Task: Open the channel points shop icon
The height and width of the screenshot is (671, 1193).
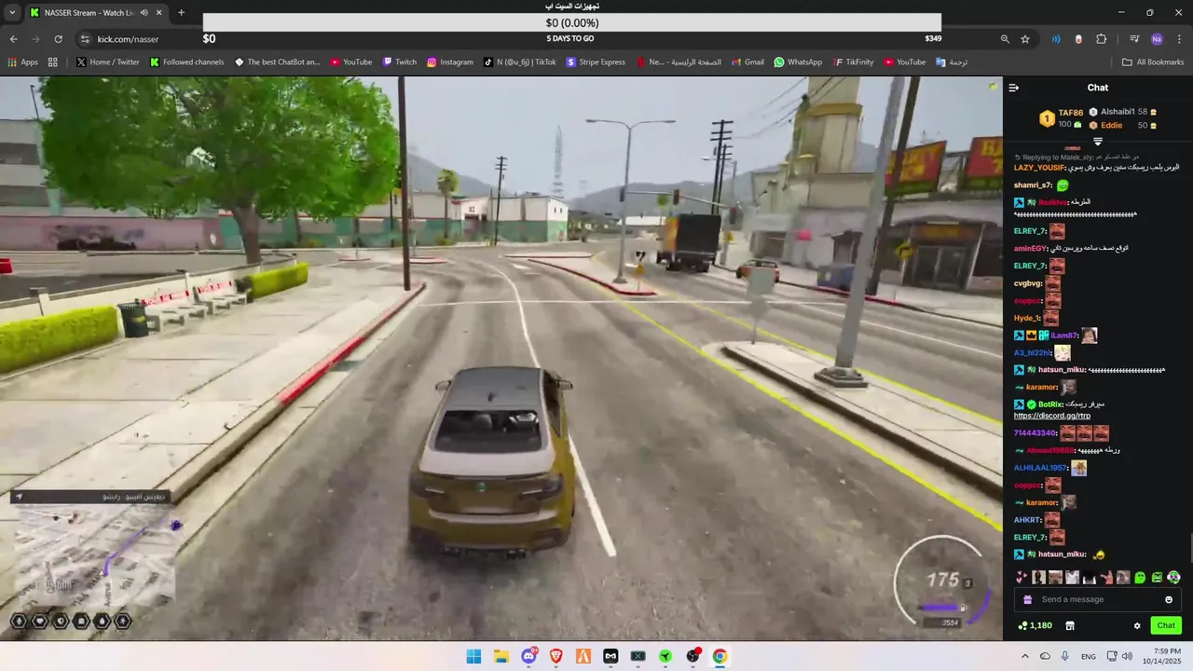Action: (x=1070, y=625)
